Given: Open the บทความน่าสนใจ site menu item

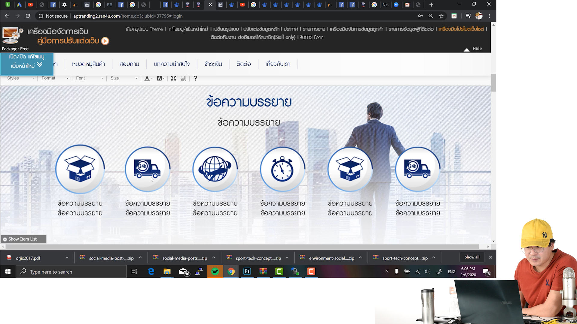Looking at the screenshot, I should pyautogui.click(x=172, y=64).
